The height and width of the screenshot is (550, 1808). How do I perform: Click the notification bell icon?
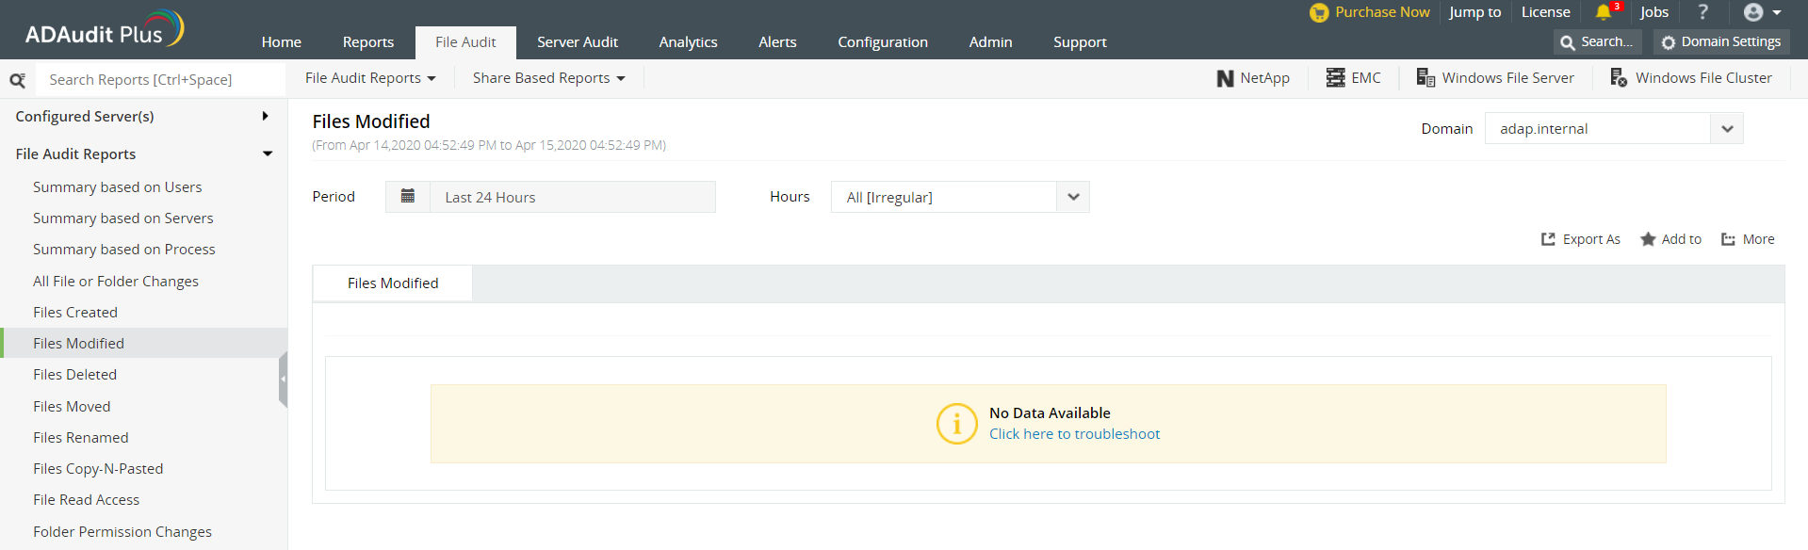(x=1603, y=12)
